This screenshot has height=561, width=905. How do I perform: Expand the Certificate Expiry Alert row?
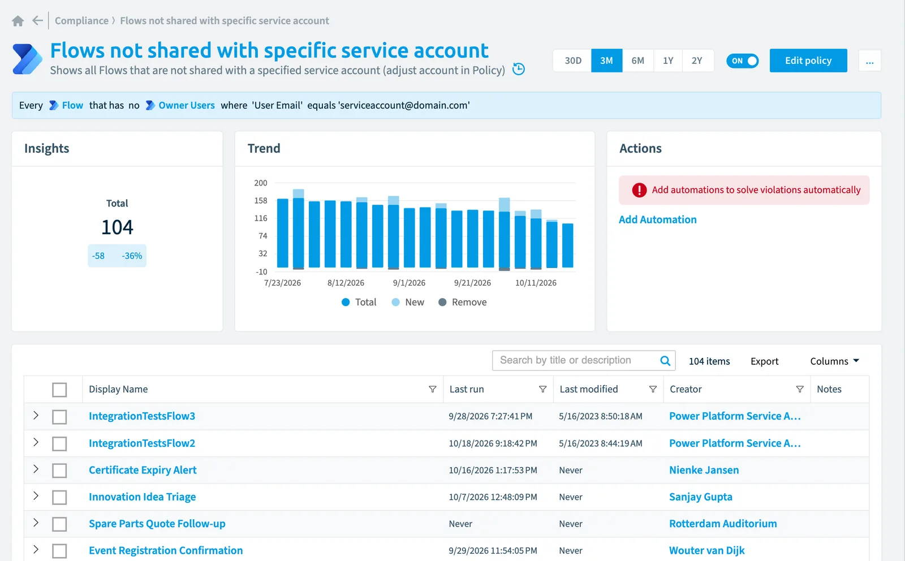(36, 469)
